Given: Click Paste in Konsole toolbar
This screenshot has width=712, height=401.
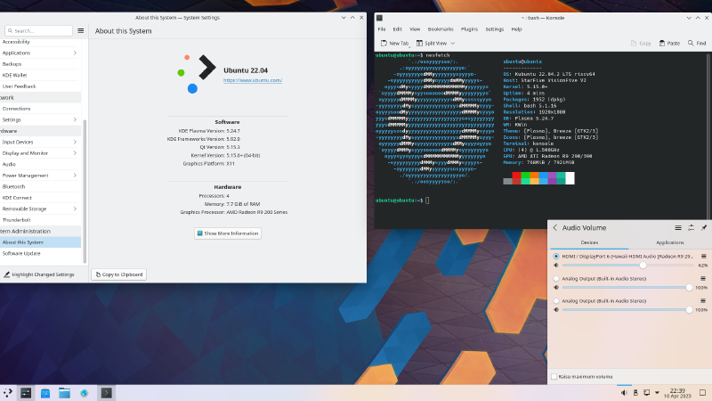Looking at the screenshot, I should pos(667,43).
